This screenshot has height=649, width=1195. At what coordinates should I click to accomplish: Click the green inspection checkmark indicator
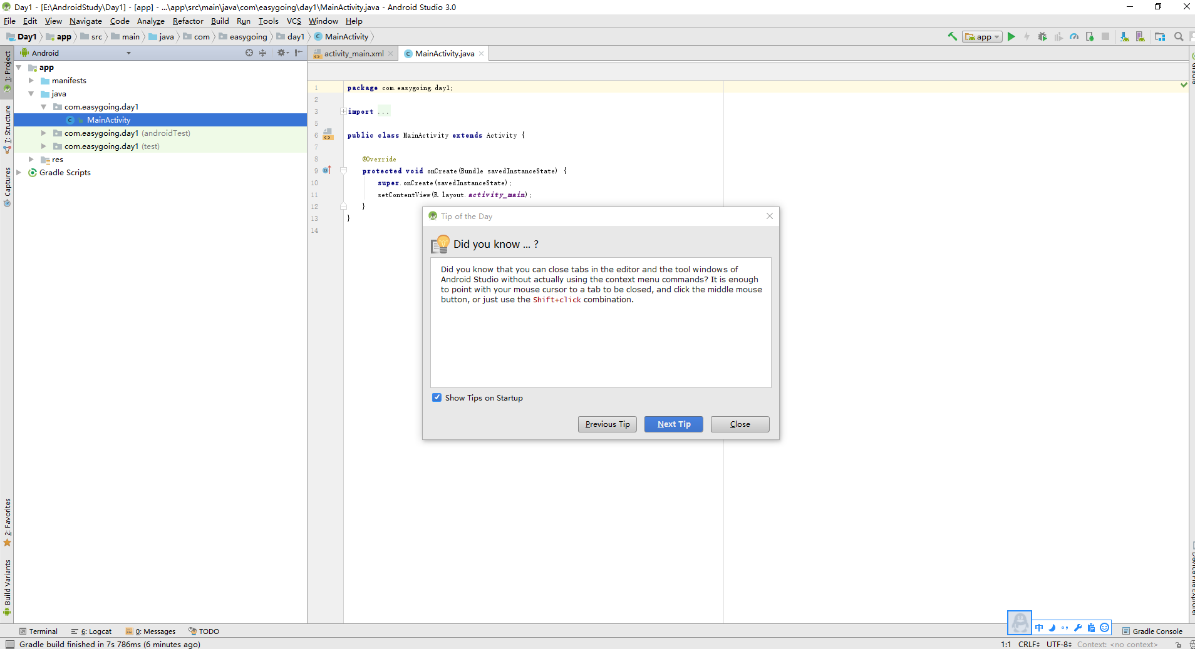coord(1184,84)
